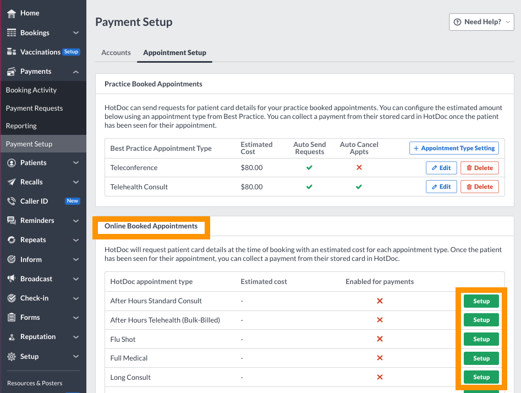Click the Bookings calendar grid icon
521x393 pixels.
[12, 32]
